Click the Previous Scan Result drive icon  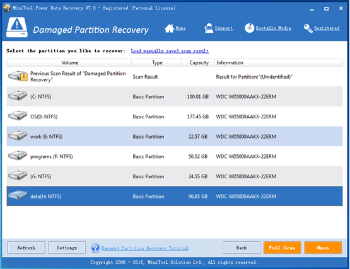(x=18, y=76)
